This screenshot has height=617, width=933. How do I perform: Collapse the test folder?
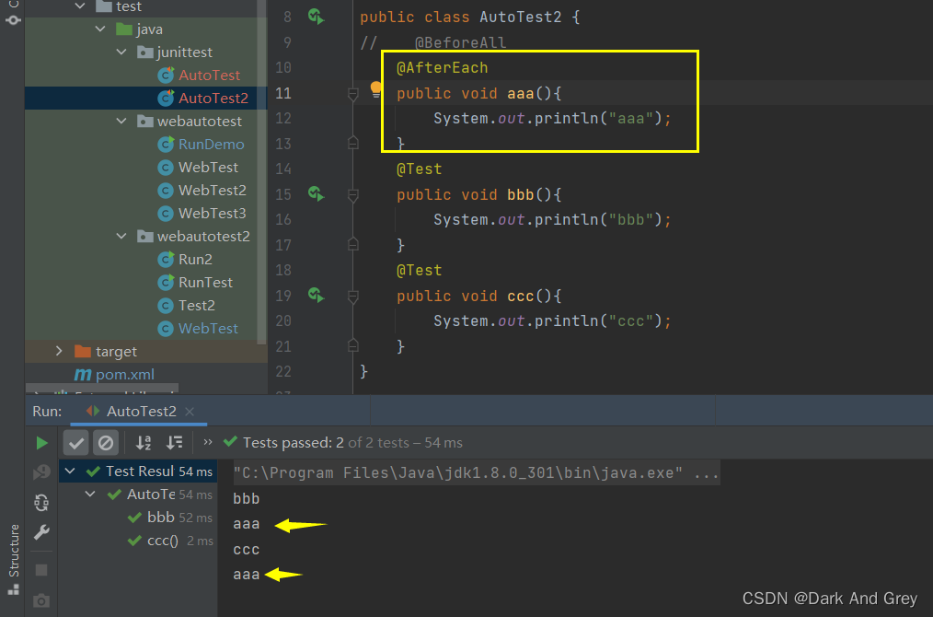[x=80, y=6]
